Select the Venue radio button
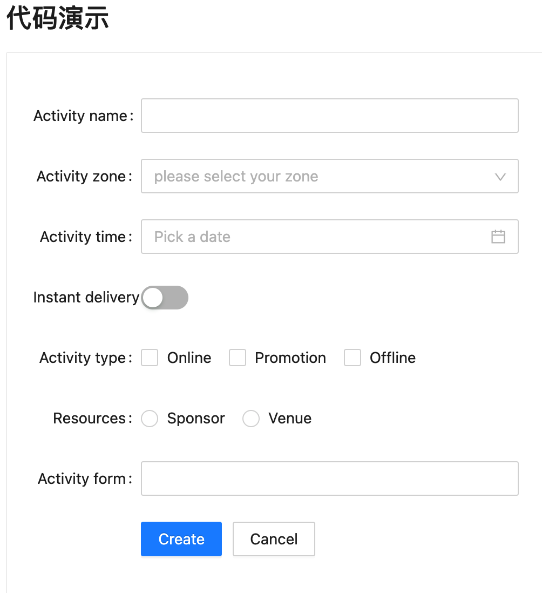This screenshot has height=593, width=542. tap(251, 418)
